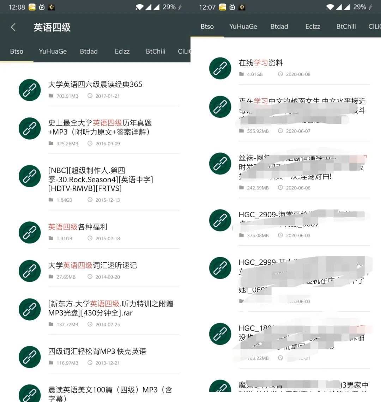
Task: Tap the back arrow beside 英语四级
Action: [x=13, y=27]
